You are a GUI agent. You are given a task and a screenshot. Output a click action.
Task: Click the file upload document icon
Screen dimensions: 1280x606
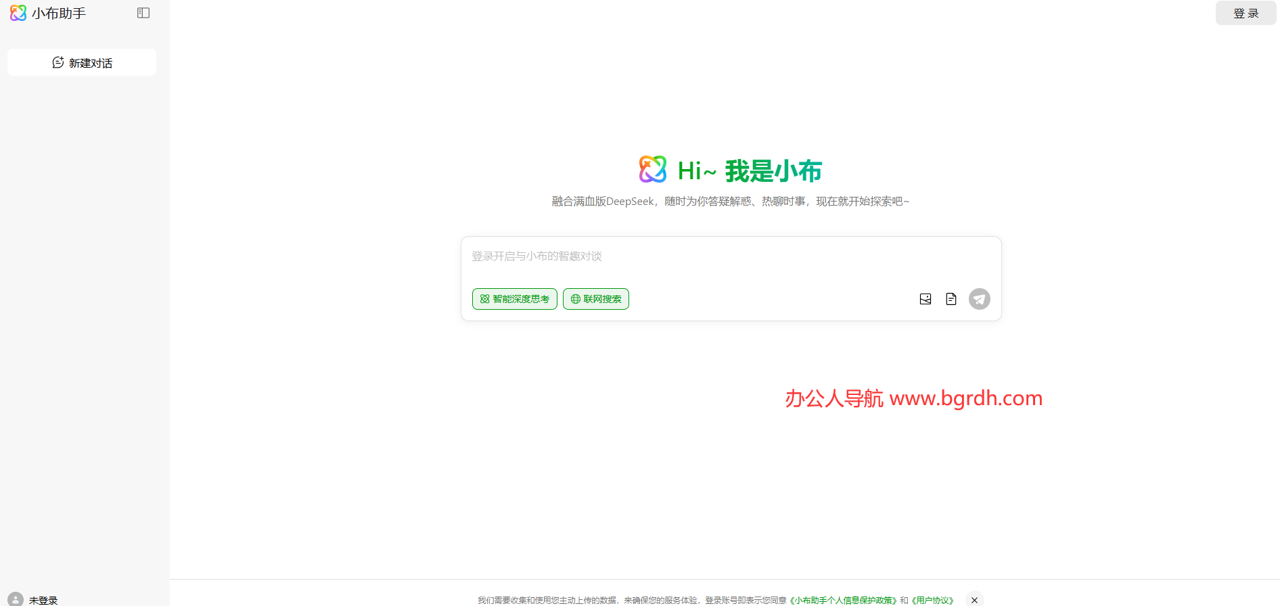(951, 299)
